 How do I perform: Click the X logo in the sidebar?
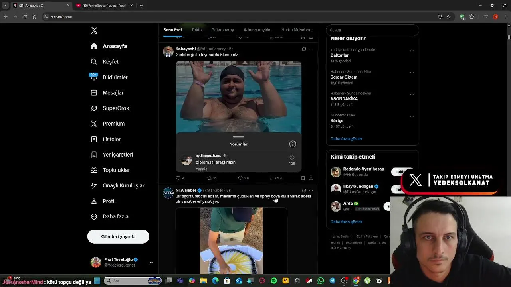[94, 31]
